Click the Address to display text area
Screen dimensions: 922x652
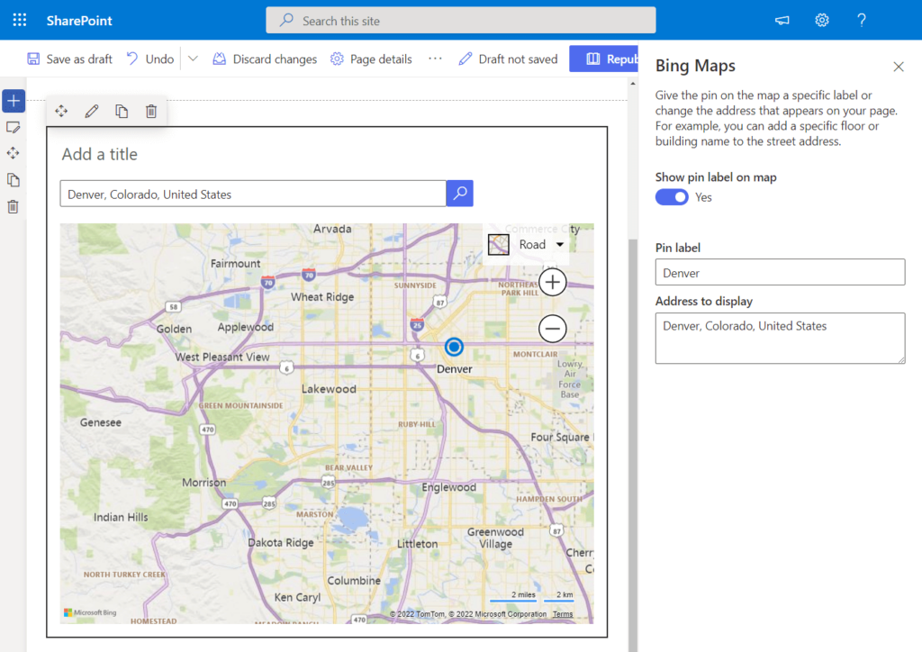coord(781,338)
